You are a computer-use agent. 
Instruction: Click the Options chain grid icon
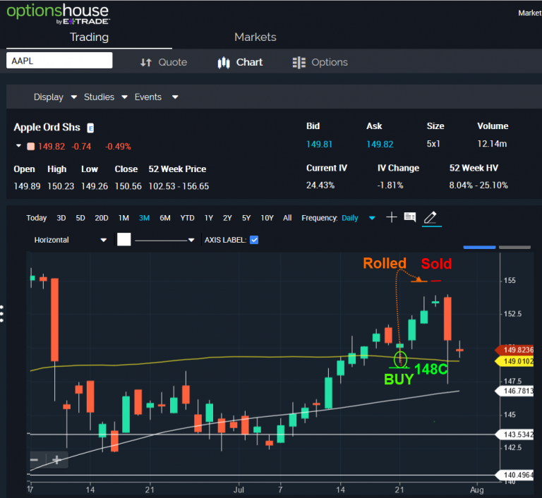tap(299, 63)
